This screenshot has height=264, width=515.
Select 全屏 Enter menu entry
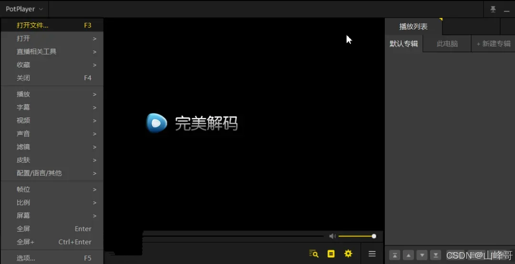[x=52, y=229]
